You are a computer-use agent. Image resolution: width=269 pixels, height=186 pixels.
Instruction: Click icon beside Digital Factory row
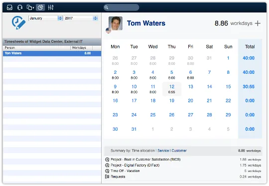(x=107, y=165)
